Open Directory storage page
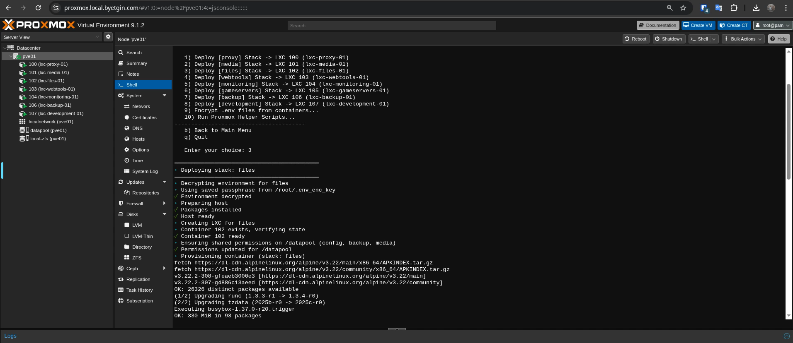Viewport: 793px width, 343px height. (x=142, y=247)
